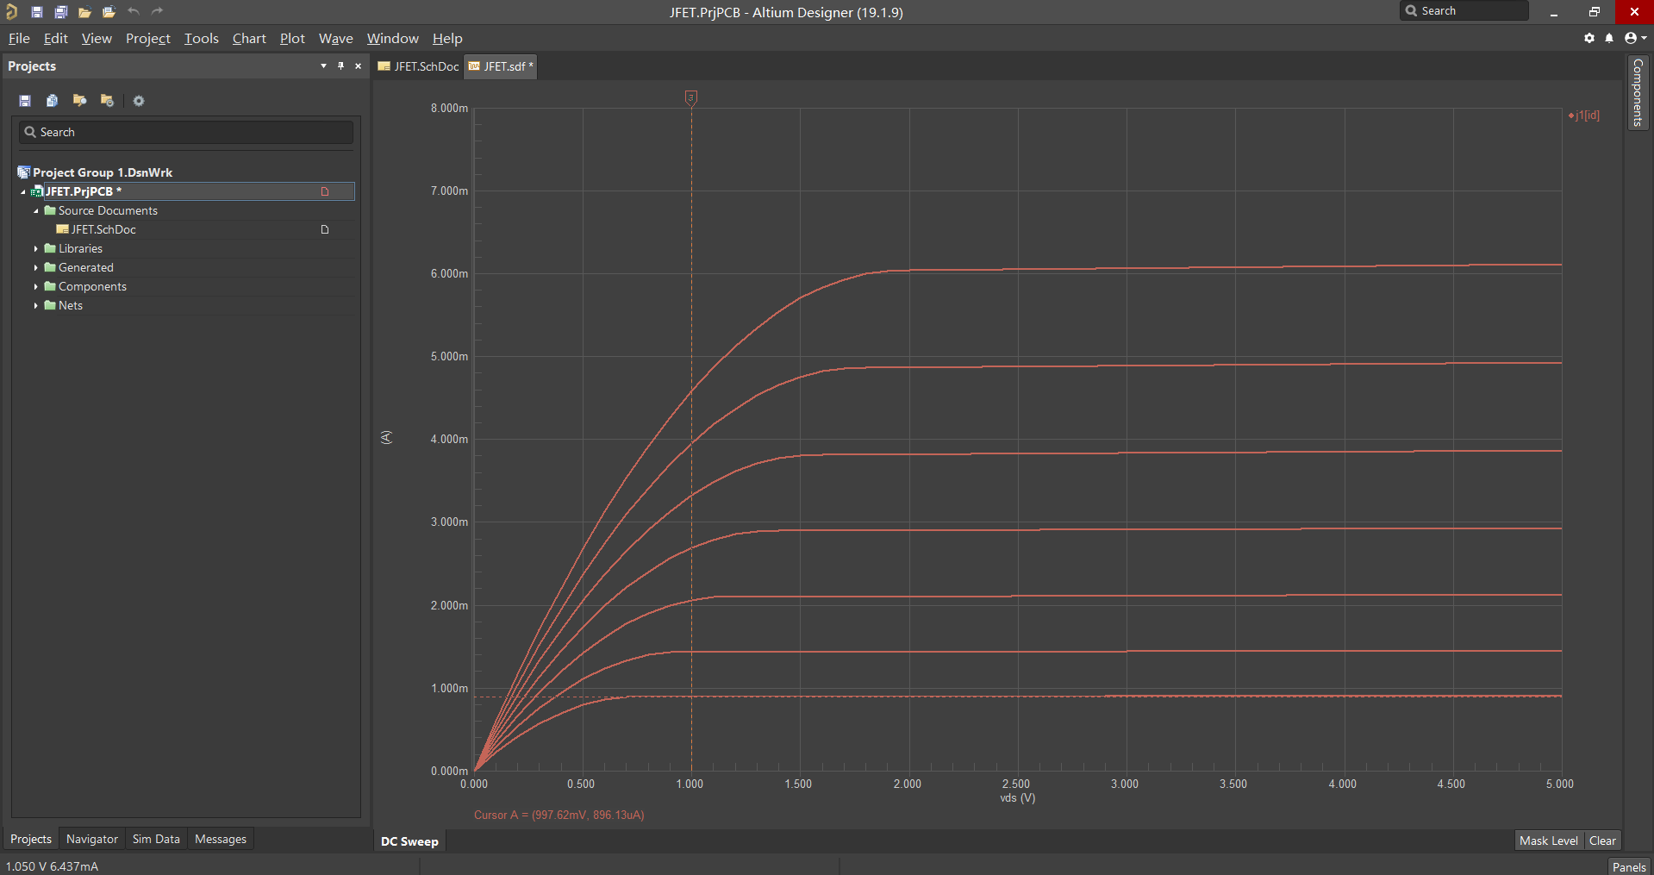
Task: Expand the Nets folder node
Action: (36, 306)
